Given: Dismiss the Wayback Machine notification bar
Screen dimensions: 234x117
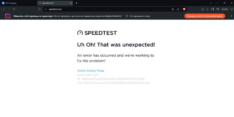Looking at the screenshot, I should [231, 16].
